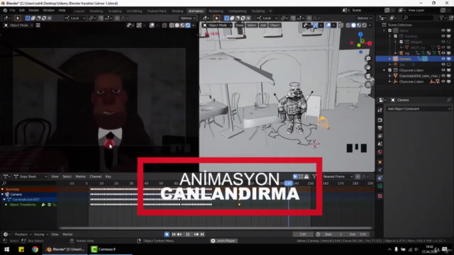Open Local transform orientation dropdown in right viewport

267,18
